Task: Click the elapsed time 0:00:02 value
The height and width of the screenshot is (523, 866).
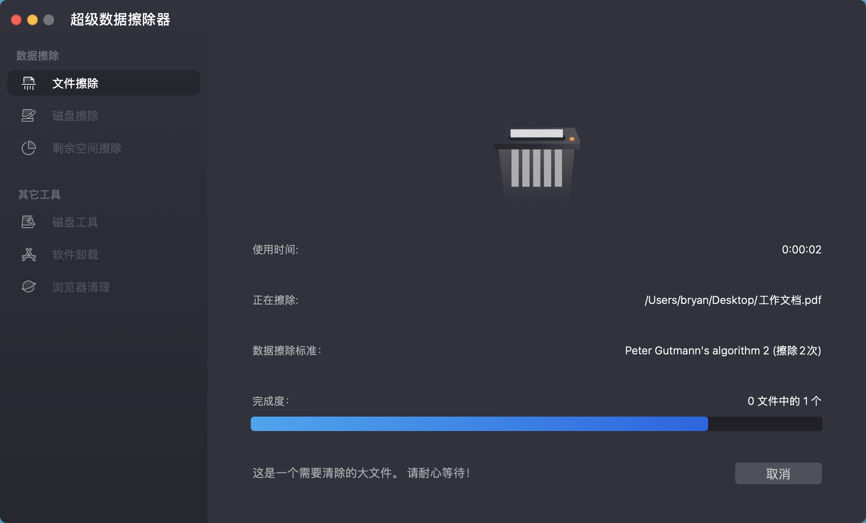Action: coord(802,249)
